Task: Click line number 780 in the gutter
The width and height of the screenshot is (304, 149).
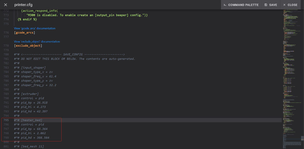Action: pos(6,54)
